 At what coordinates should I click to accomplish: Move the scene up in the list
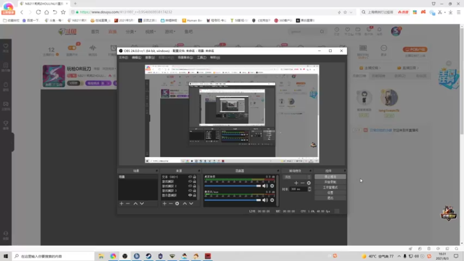136,204
